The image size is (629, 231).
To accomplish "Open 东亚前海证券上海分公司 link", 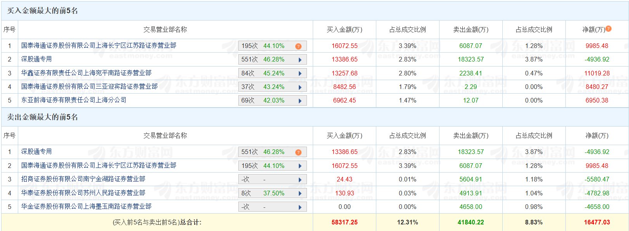I will coord(74,100).
